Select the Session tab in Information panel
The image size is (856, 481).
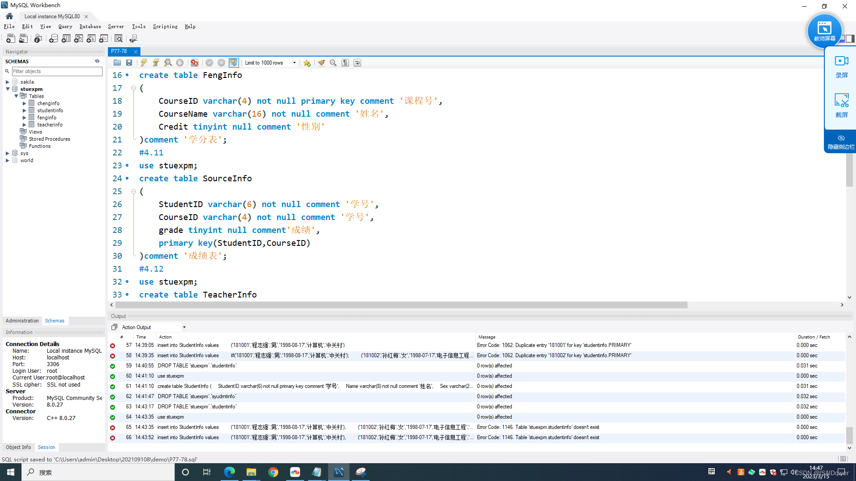(x=46, y=447)
